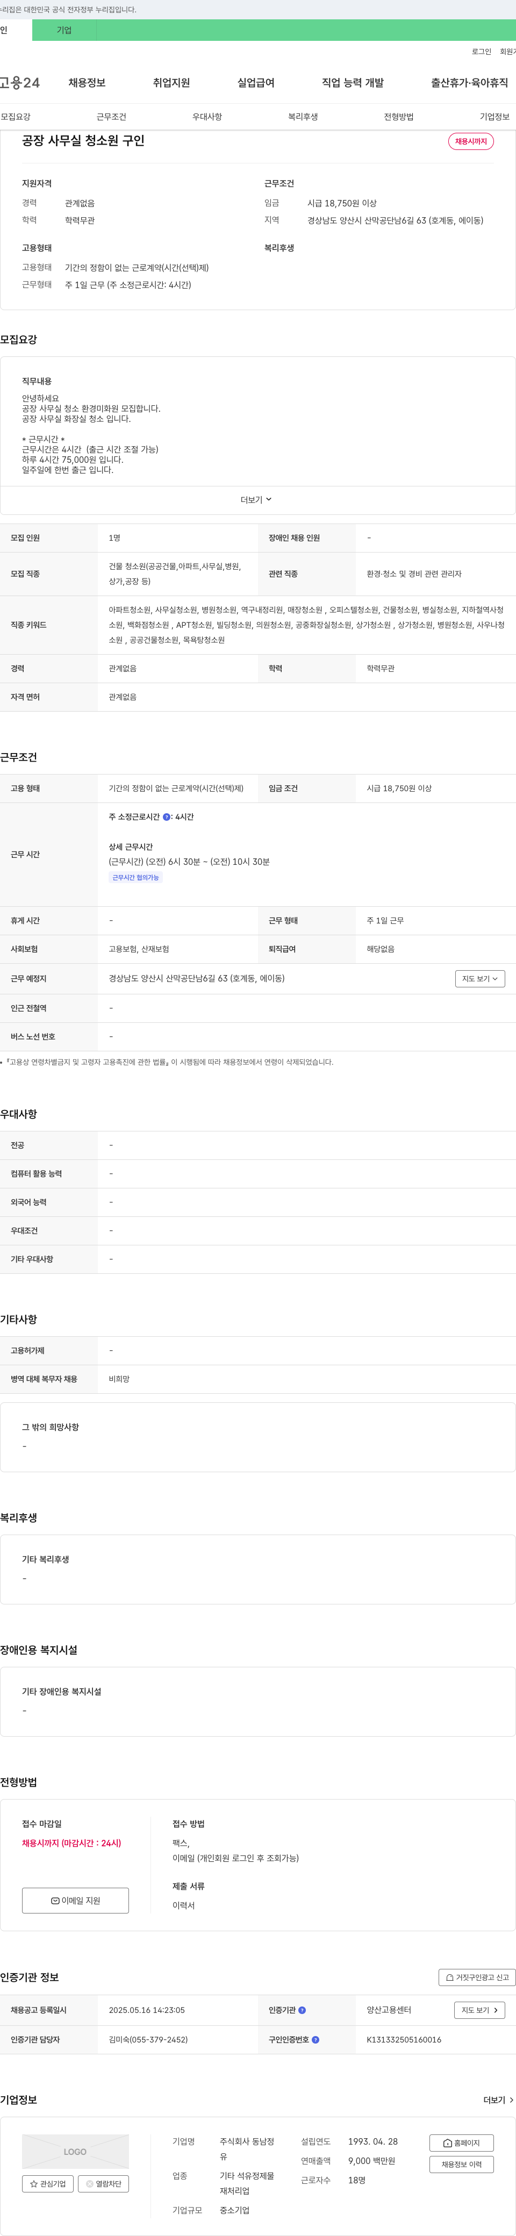
Task: Click job title 공장 사무실 청소원 구인
Action: (x=83, y=141)
